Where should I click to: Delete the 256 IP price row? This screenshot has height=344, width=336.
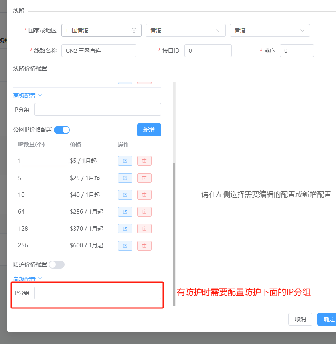[x=144, y=246]
